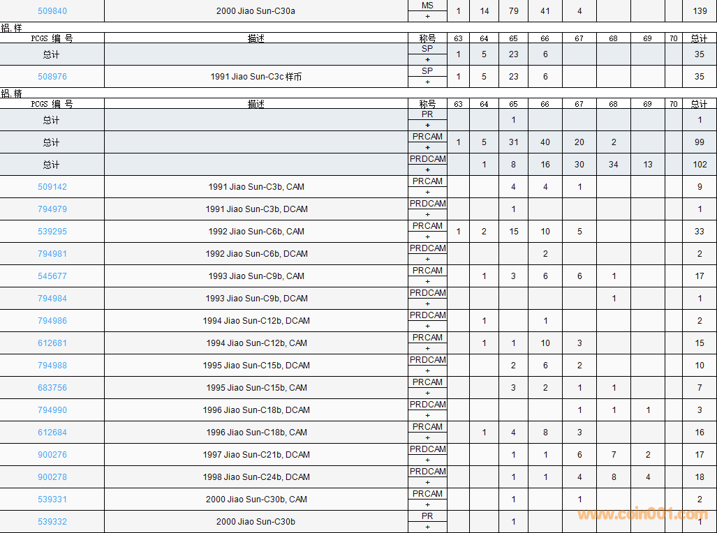
Task: Open link 612684 for 1996 CAM
Action: tap(52, 433)
